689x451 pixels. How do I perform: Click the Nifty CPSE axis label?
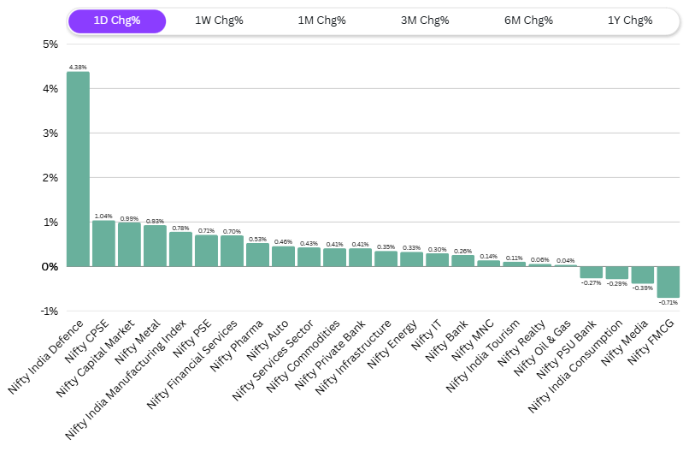[87, 341]
